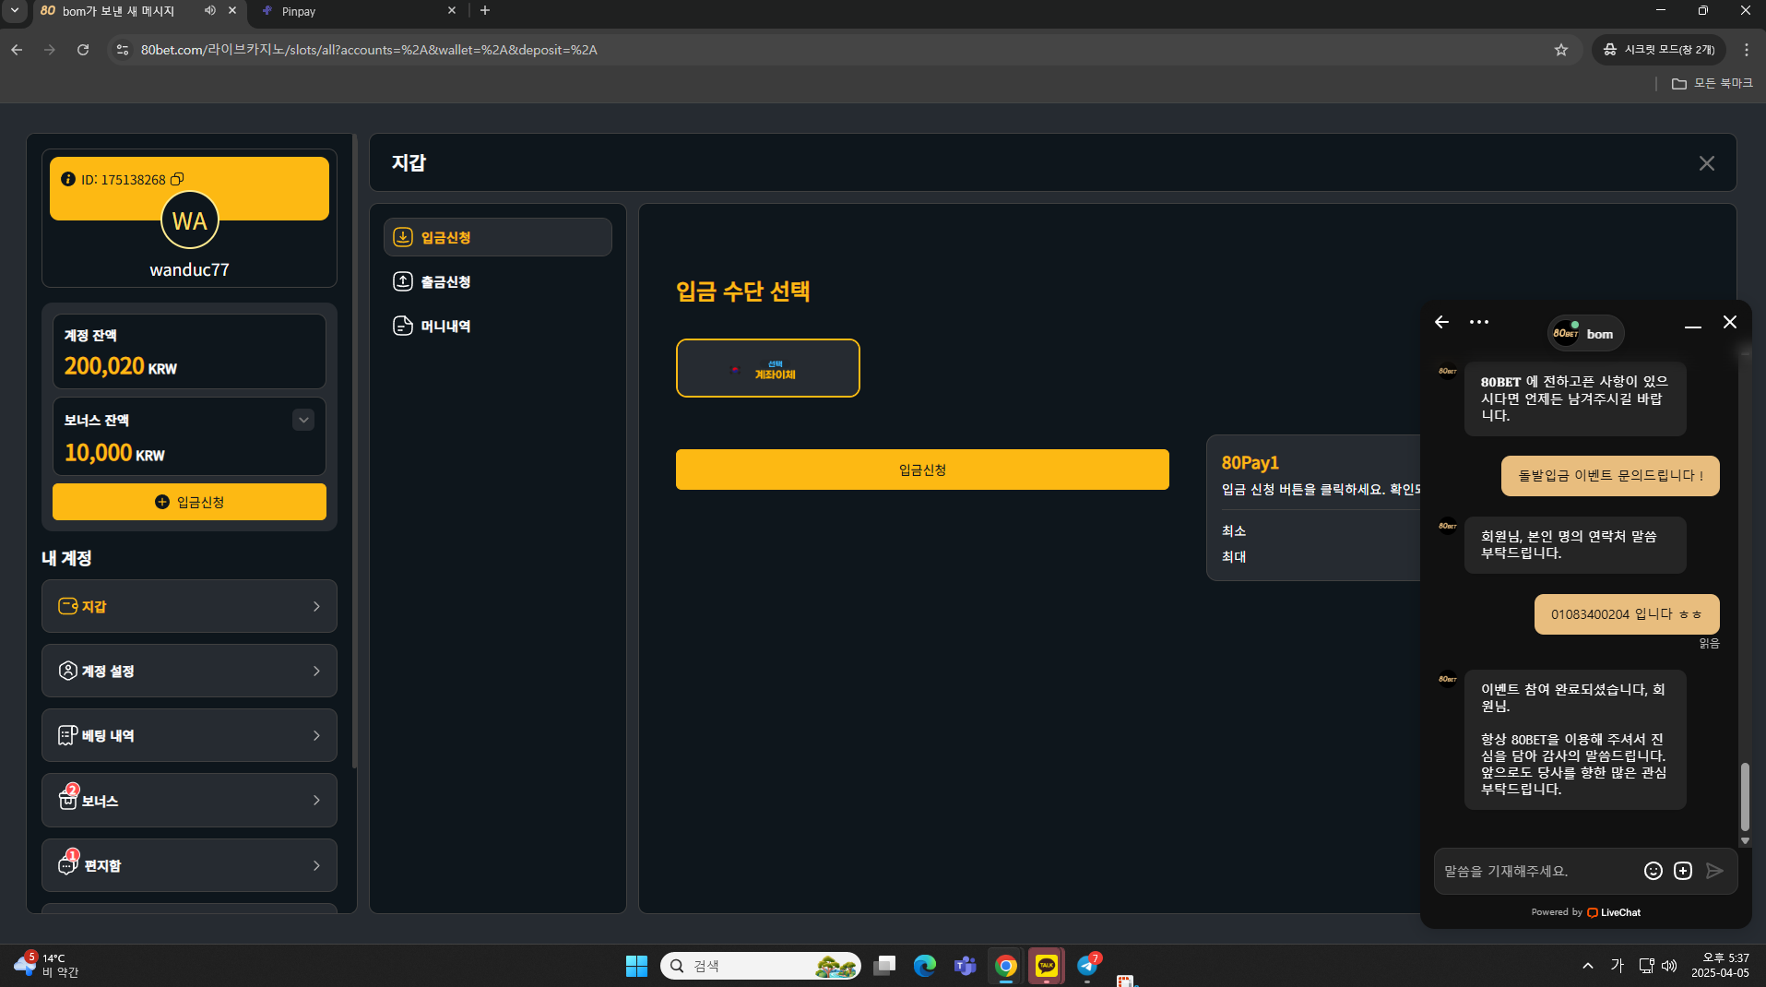Click the address bar URL
This screenshot has height=987, width=1766.
point(369,50)
